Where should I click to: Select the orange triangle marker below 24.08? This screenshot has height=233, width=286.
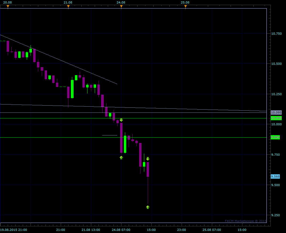tap(121, 6)
